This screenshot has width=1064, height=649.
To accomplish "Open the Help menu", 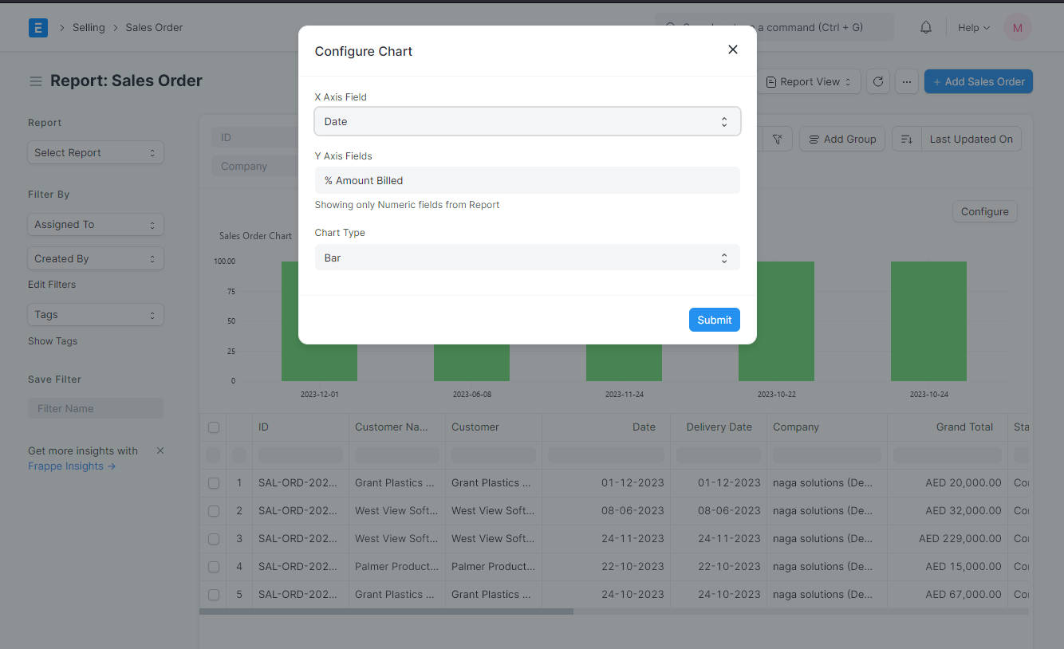I will point(973,26).
